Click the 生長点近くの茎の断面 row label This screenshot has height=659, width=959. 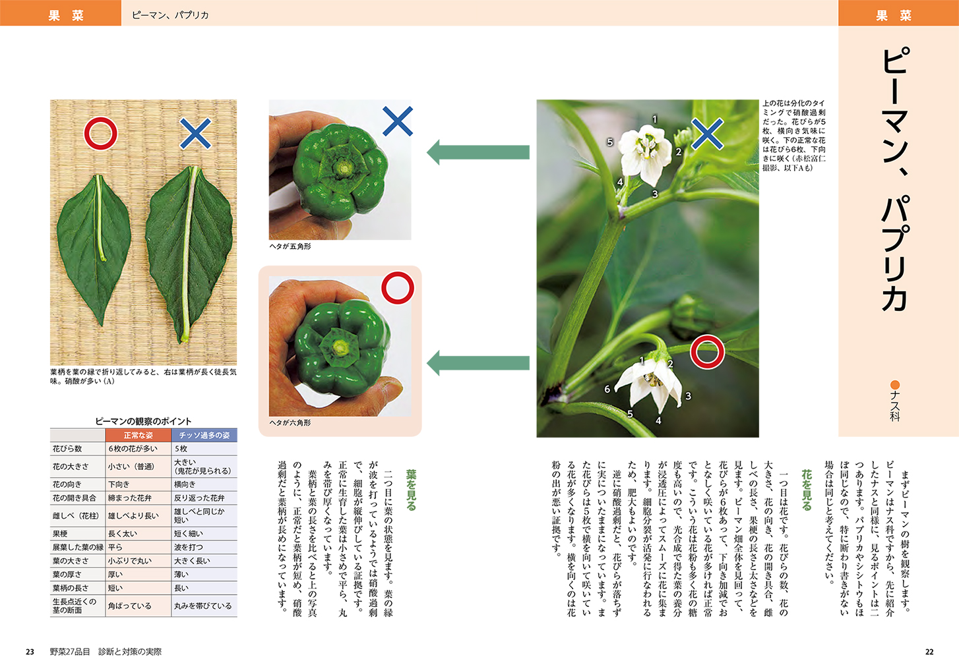[75, 606]
